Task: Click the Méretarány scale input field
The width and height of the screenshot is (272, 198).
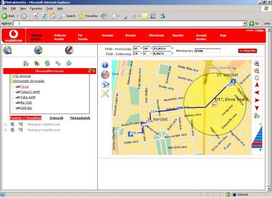Action: 208,51
